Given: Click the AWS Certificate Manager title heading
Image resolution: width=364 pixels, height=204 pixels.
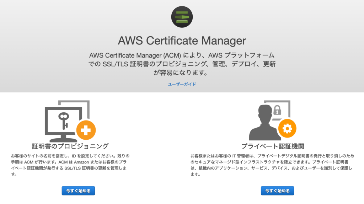Looking at the screenshot, I should [182, 41].
